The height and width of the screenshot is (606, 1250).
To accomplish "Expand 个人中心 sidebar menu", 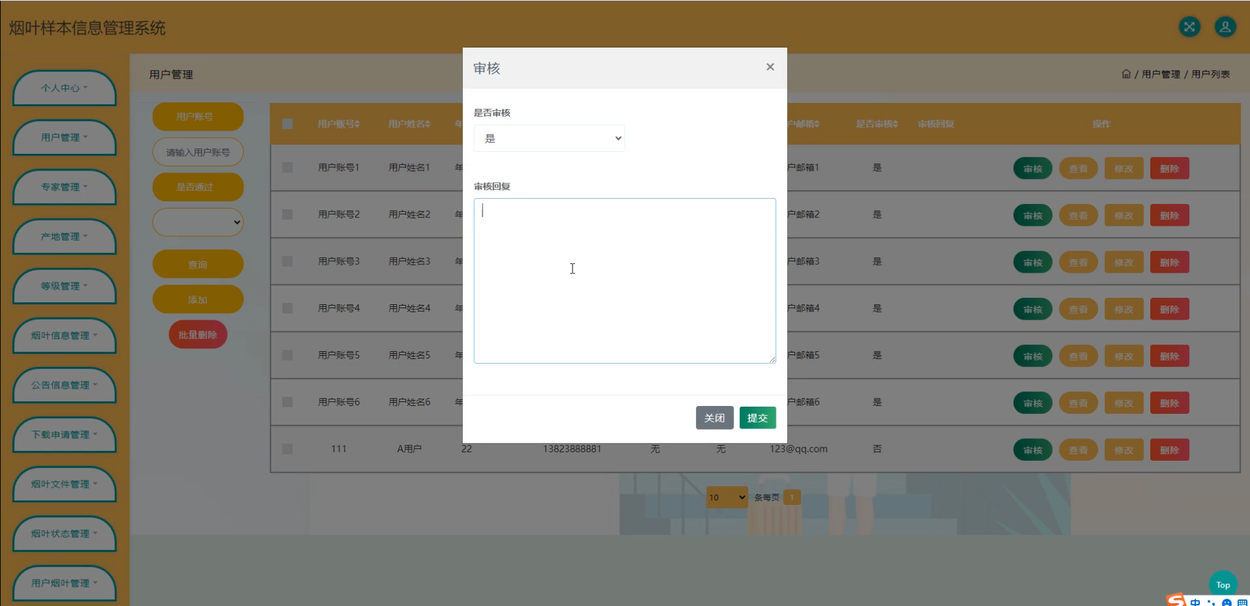I will (64, 88).
